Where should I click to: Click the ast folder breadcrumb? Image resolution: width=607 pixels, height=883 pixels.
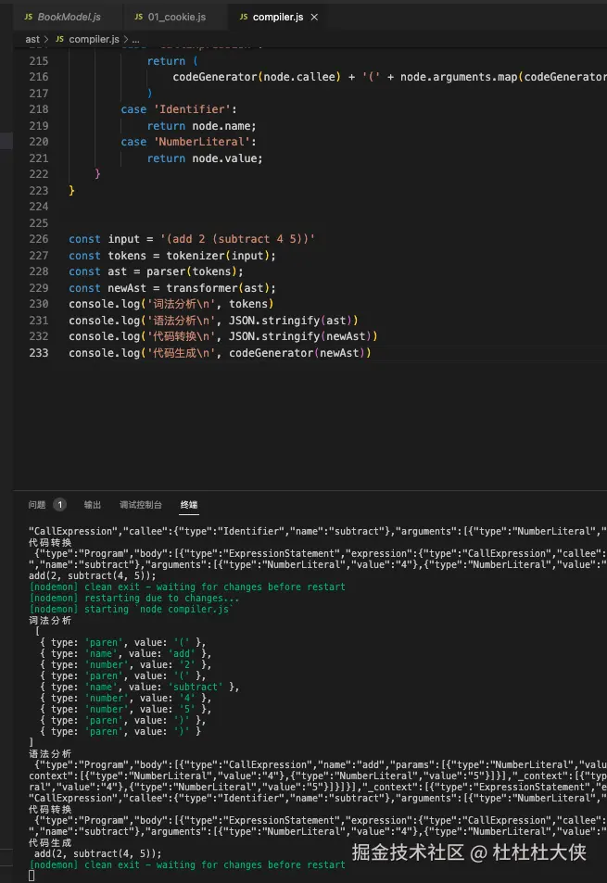[x=32, y=39]
